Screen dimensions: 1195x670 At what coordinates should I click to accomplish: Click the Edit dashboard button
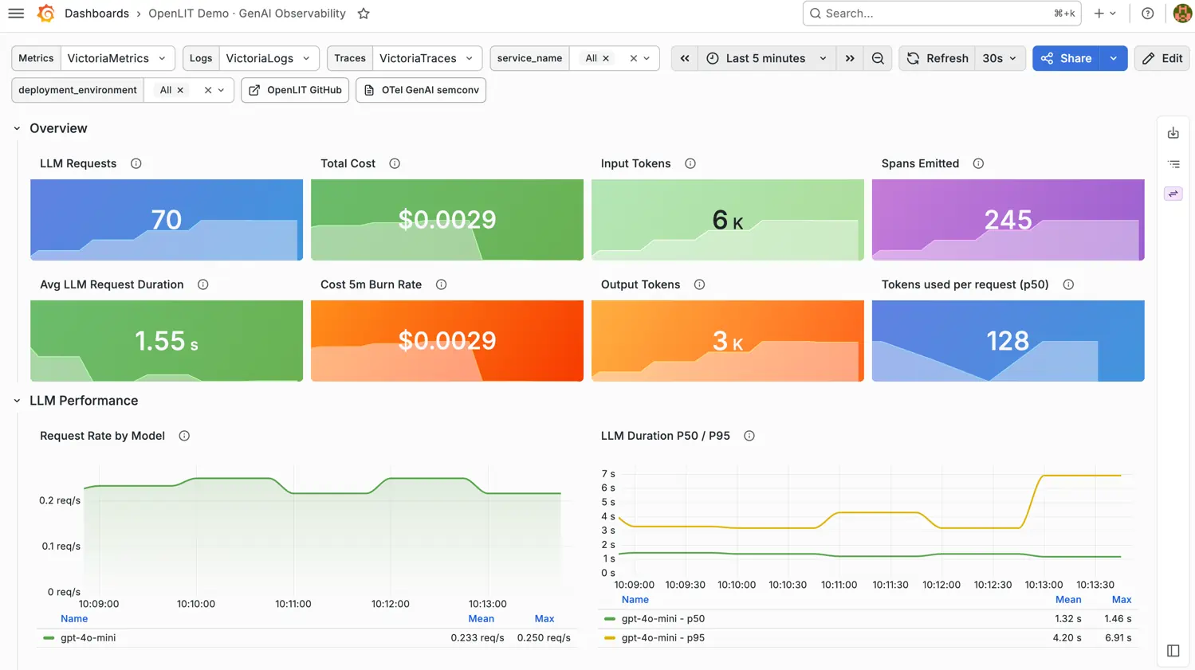point(1162,58)
